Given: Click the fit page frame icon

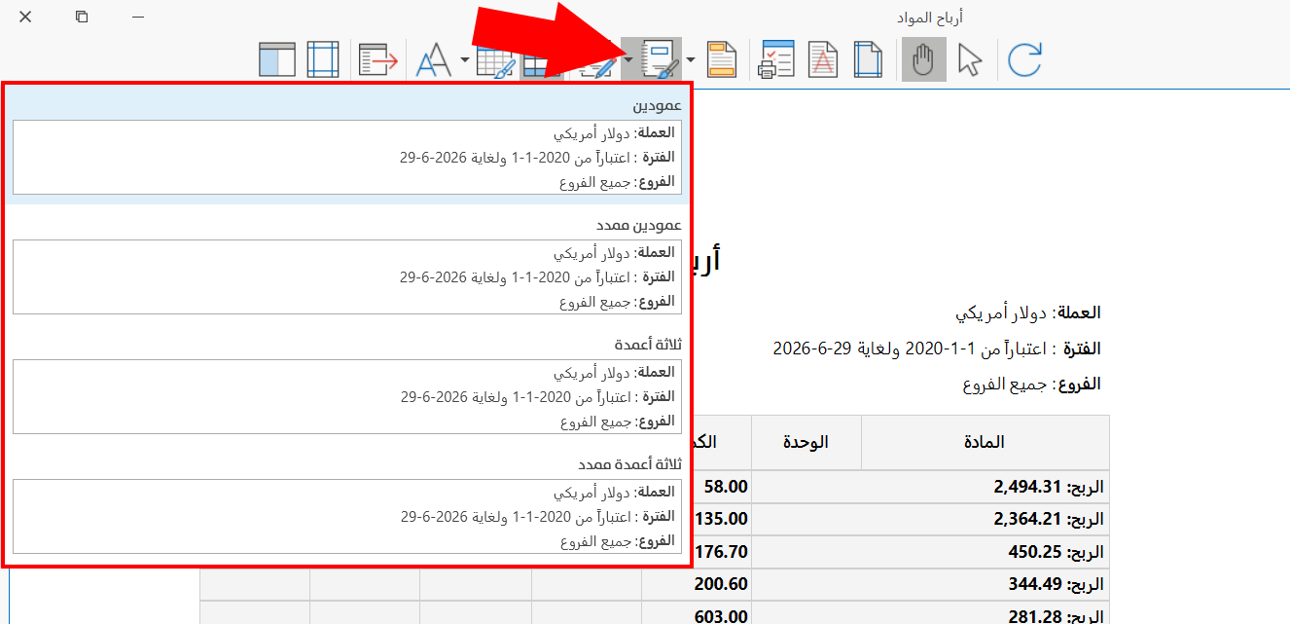Looking at the screenshot, I should (x=323, y=59).
